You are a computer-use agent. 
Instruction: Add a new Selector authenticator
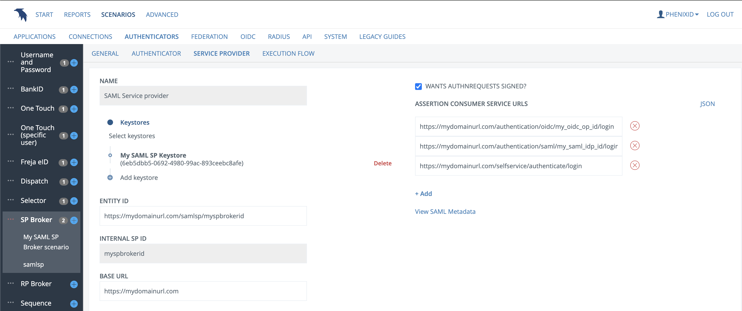[74, 201]
